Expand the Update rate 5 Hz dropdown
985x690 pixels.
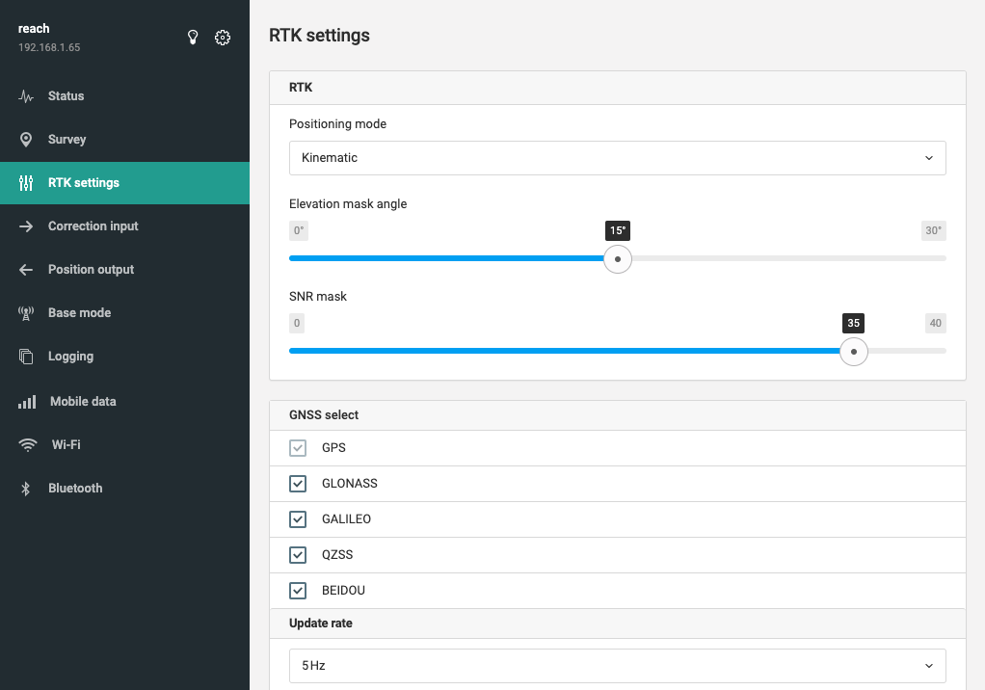pos(618,666)
